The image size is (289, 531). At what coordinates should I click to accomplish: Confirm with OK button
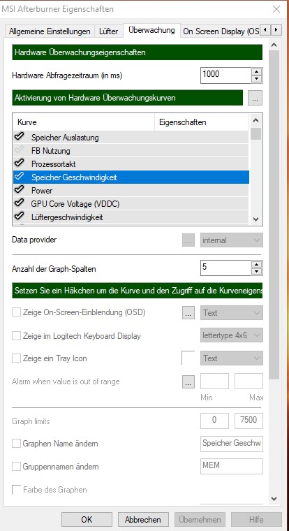coord(87,519)
